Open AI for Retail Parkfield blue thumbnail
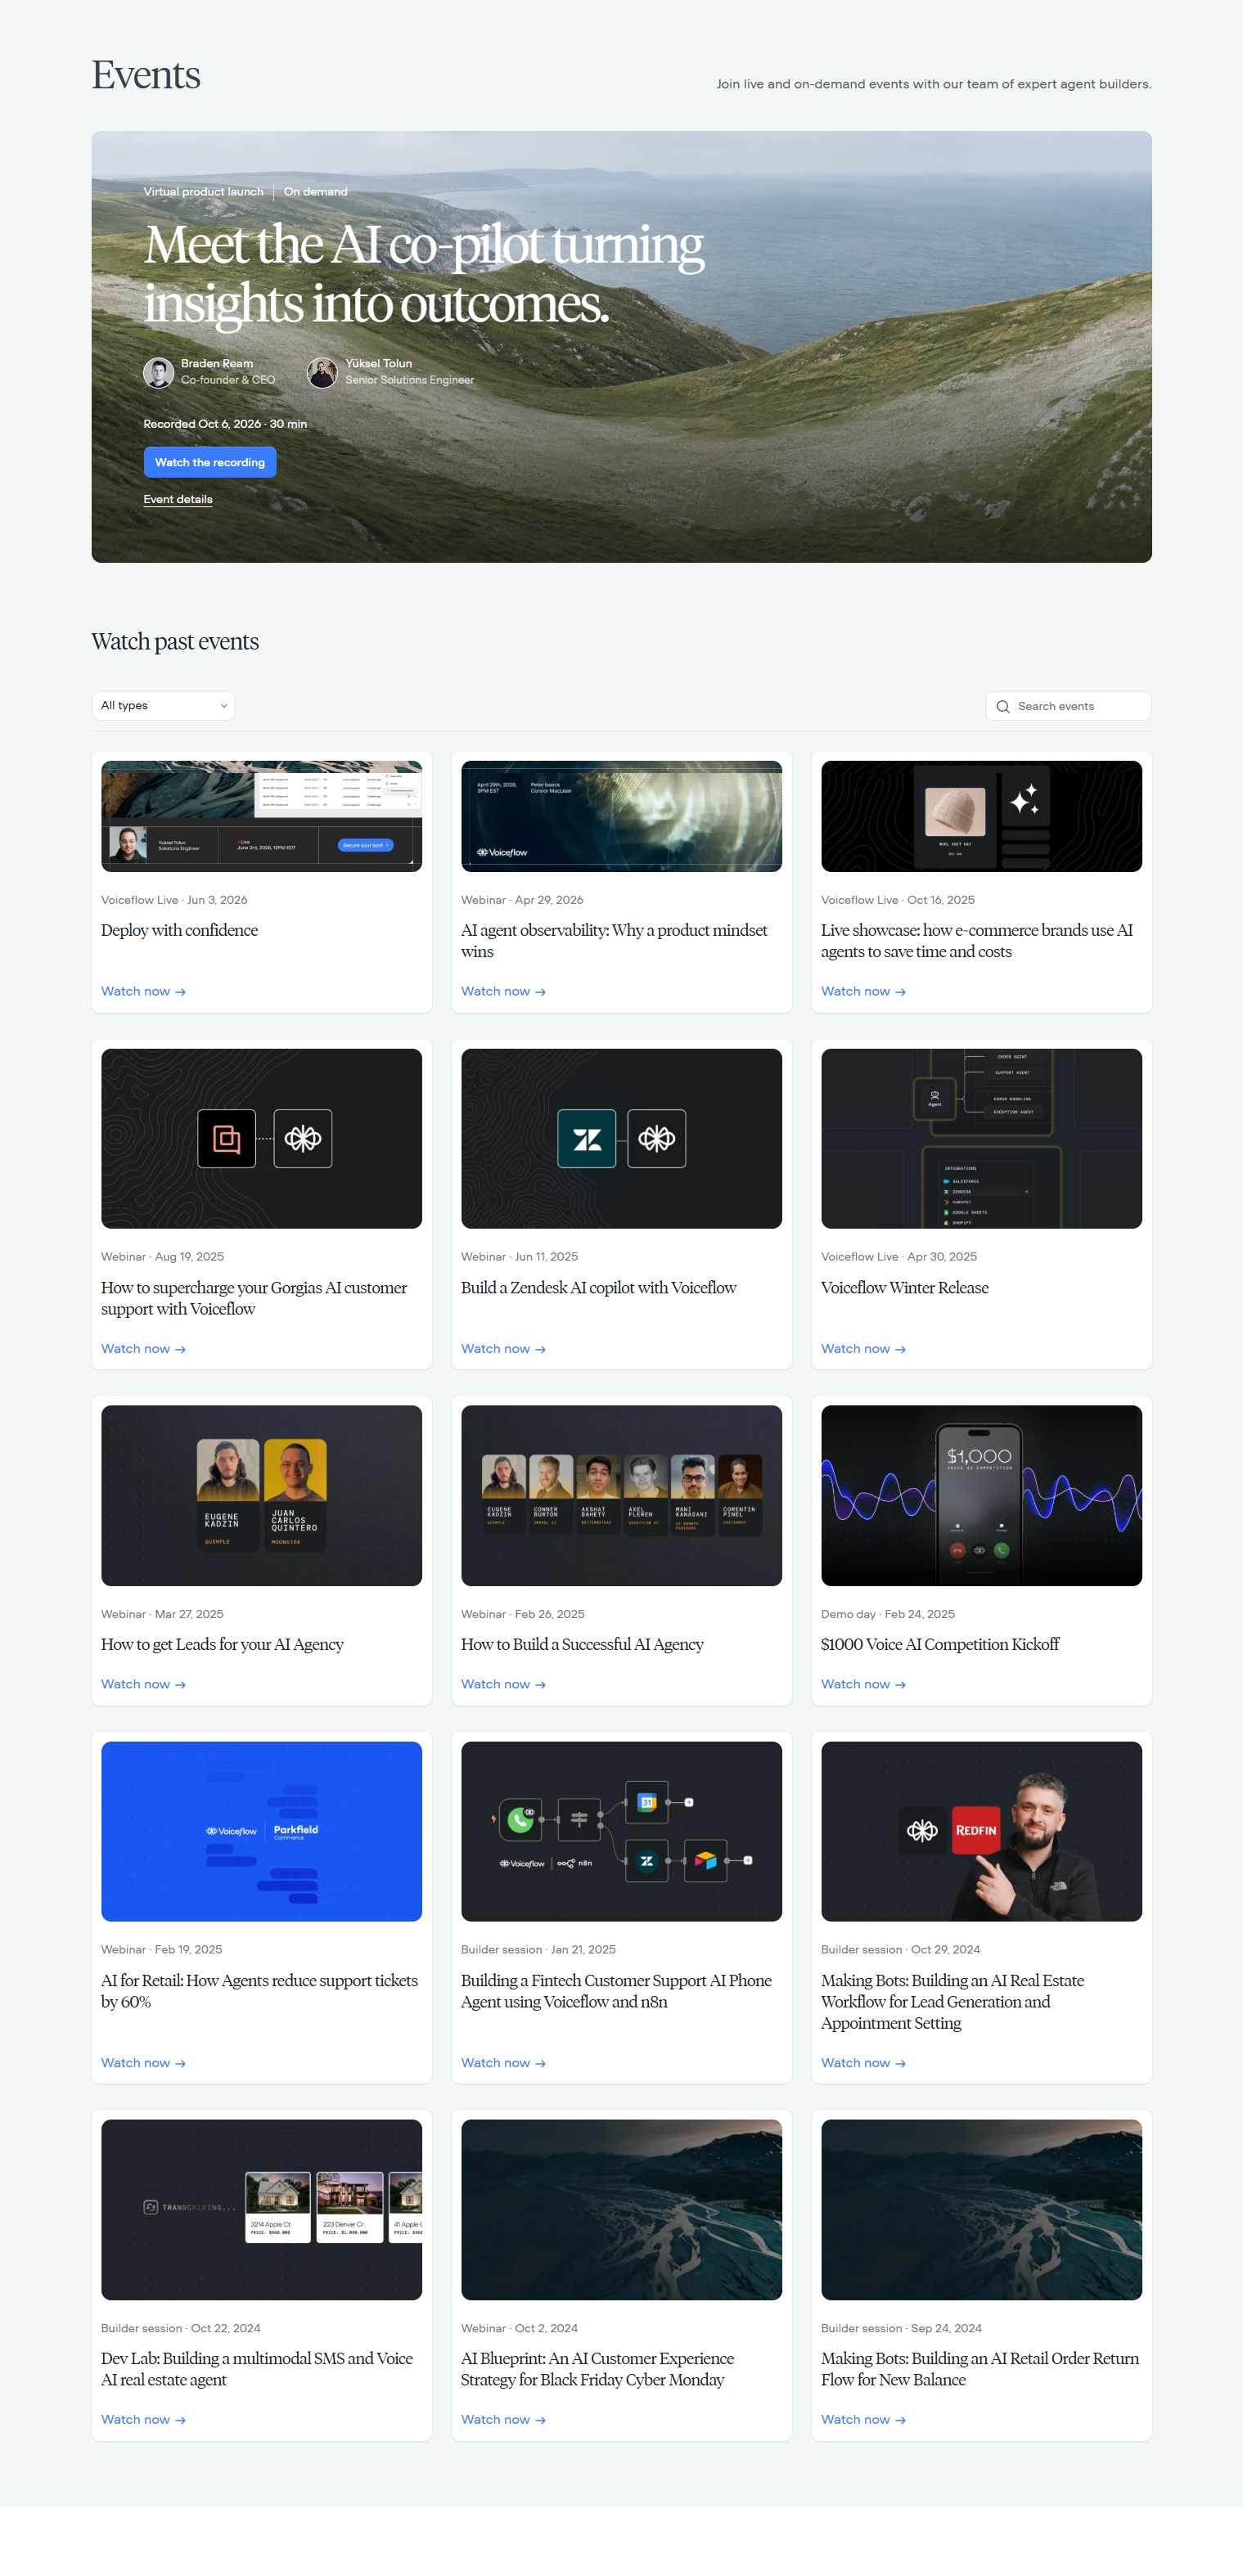The height and width of the screenshot is (2576, 1243). click(x=261, y=1831)
